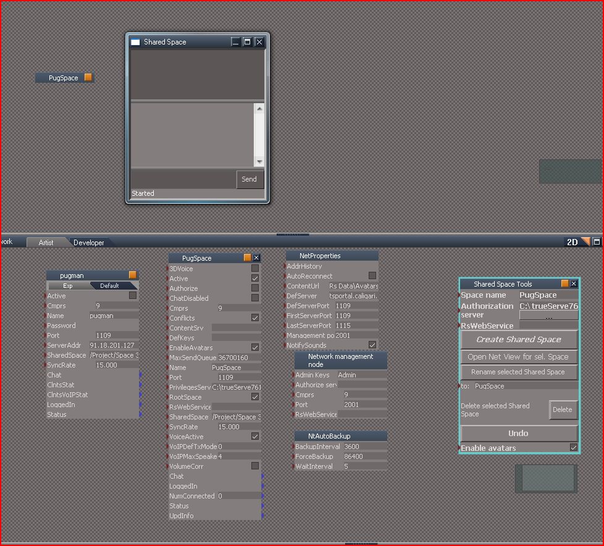This screenshot has width=604, height=546.
Task: Toggle the Active checkbox in the pugman panel
Action: pyautogui.click(x=133, y=295)
